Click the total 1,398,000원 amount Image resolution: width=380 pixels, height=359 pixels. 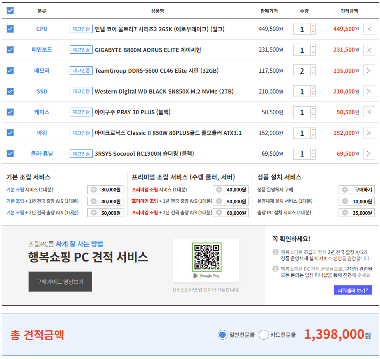(x=337, y=334)
